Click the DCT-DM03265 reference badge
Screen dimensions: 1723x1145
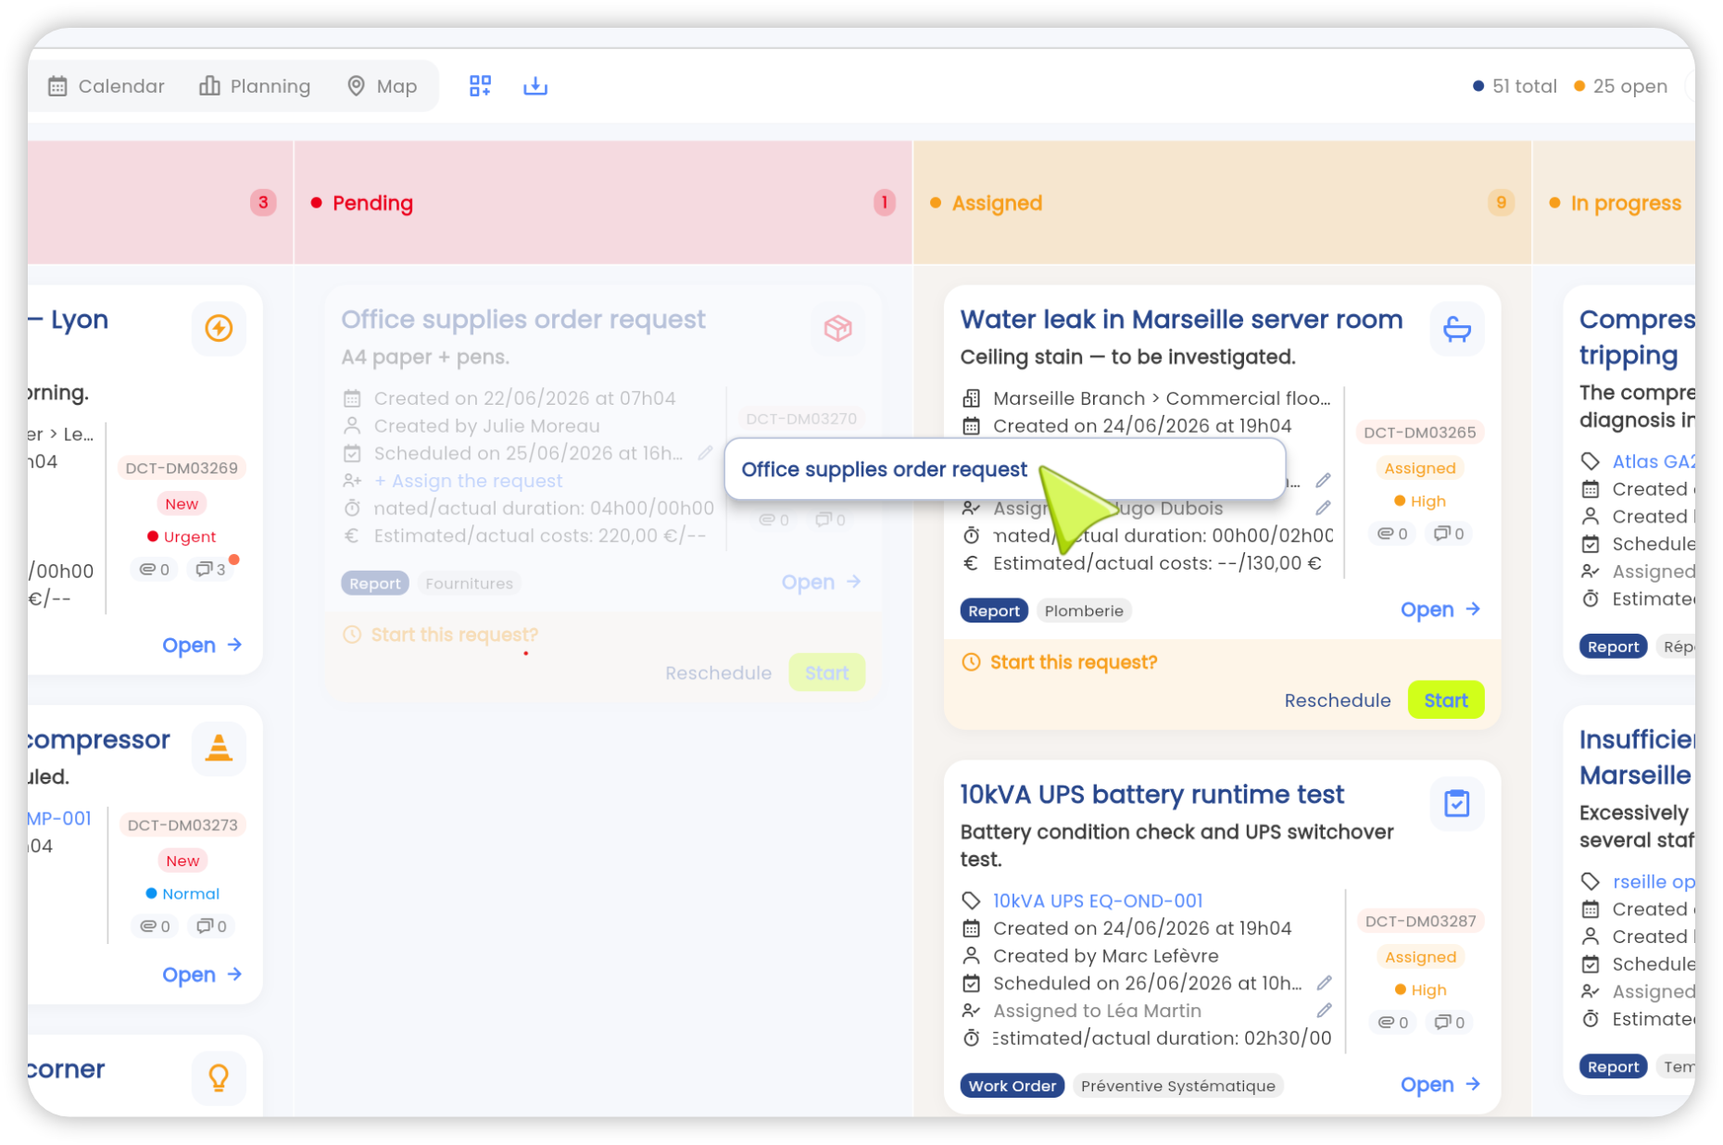pyautogui.click(x=1420, y=433)
